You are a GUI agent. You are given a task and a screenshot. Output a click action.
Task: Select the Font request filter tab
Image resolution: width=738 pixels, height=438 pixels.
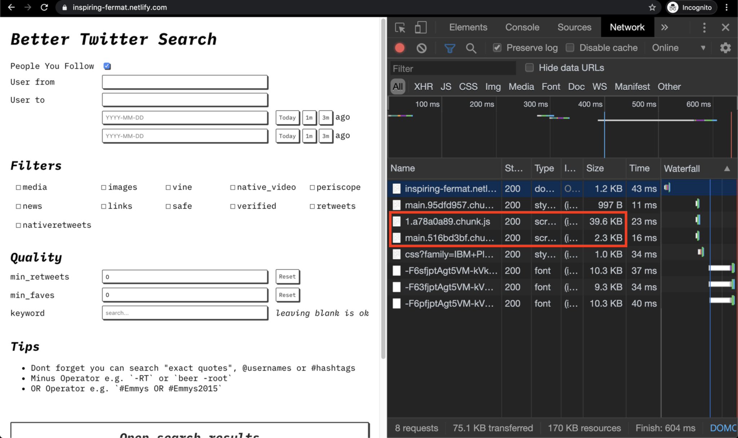click(x=551, y=87)
